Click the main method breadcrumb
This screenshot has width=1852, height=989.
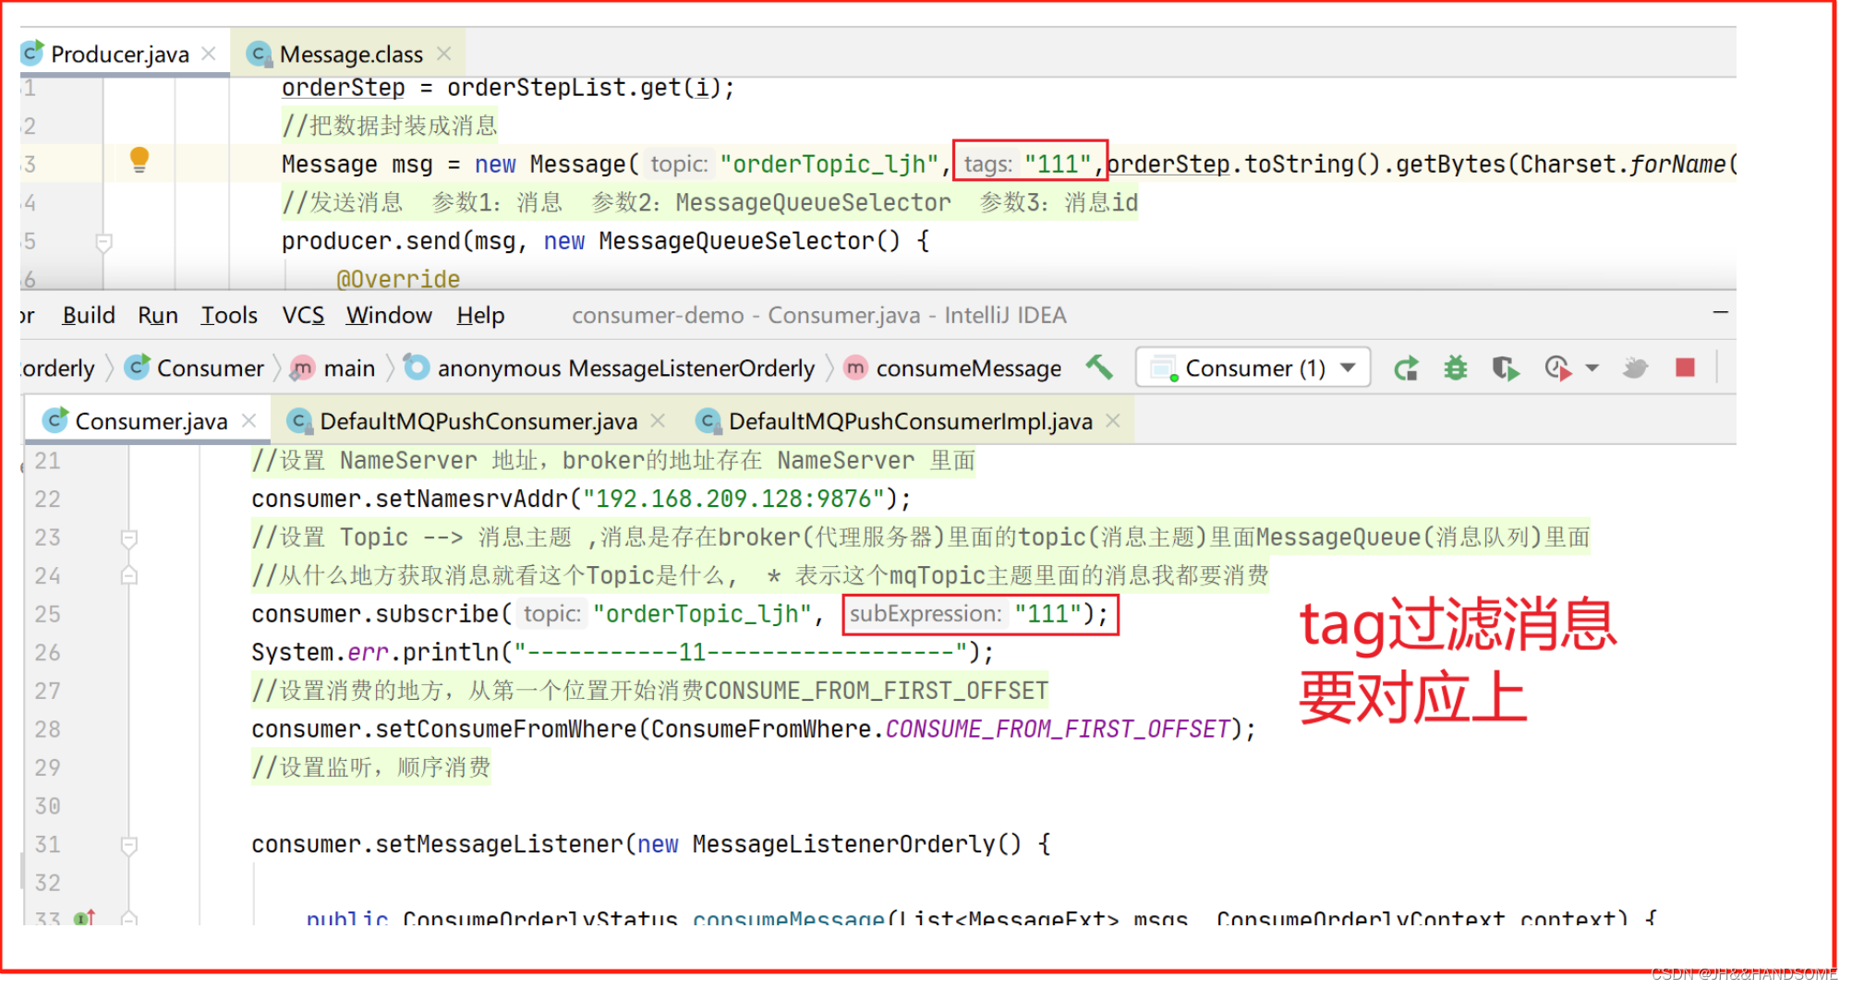(333, 368)
